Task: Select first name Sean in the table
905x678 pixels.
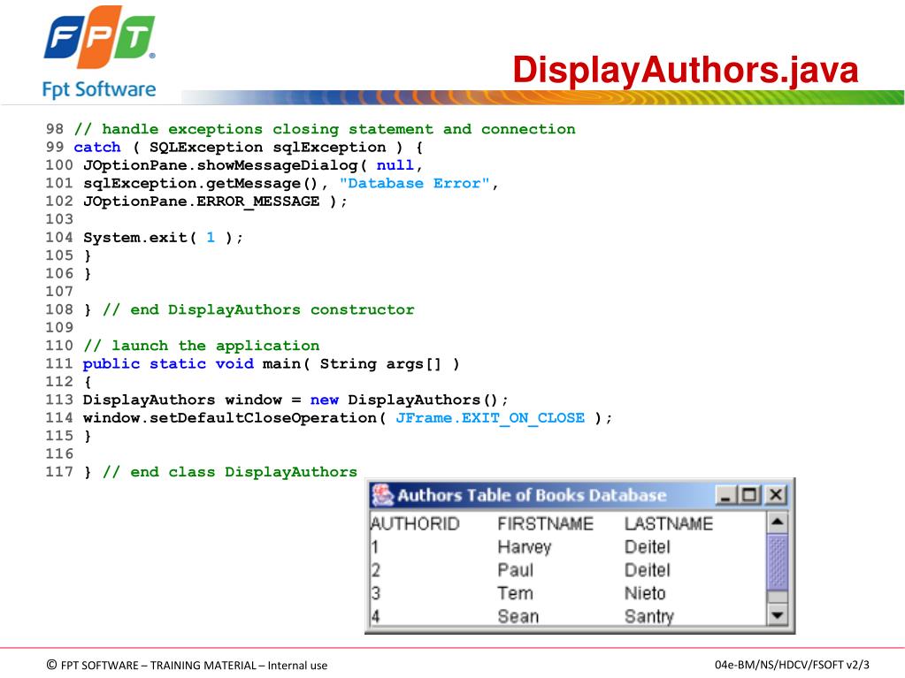Action: (x=518, y=616)
